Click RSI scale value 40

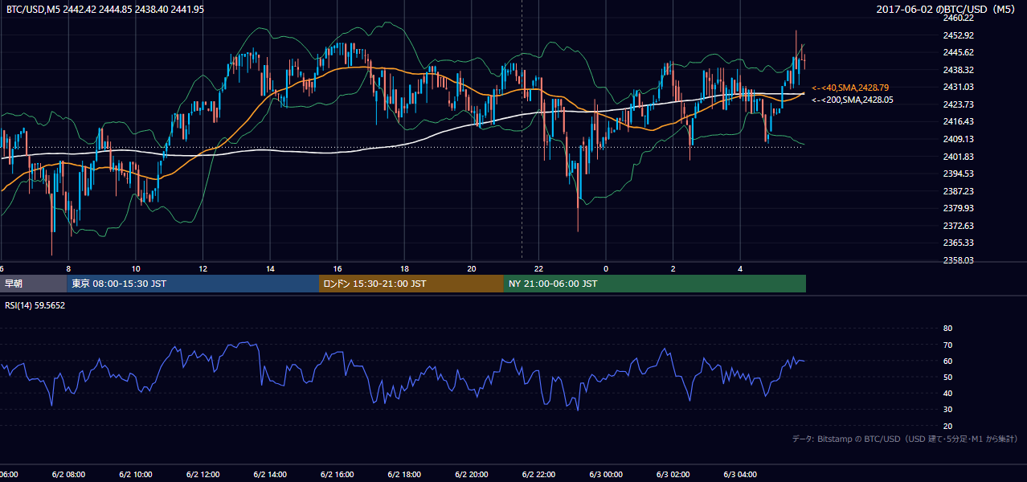[947, 394]
